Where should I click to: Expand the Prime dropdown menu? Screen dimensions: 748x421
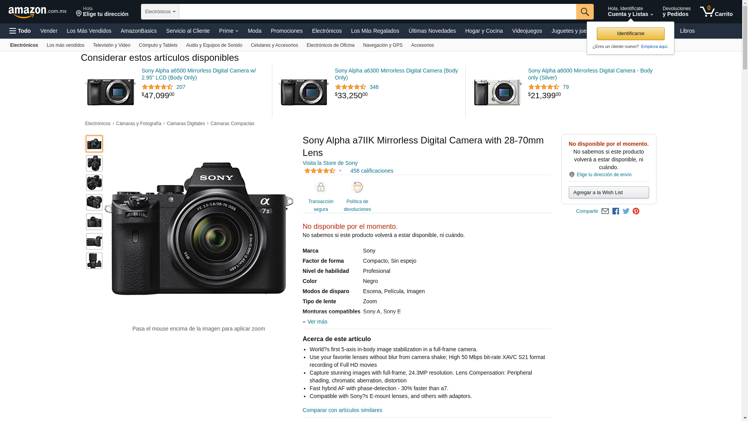(x=229, y=31)
